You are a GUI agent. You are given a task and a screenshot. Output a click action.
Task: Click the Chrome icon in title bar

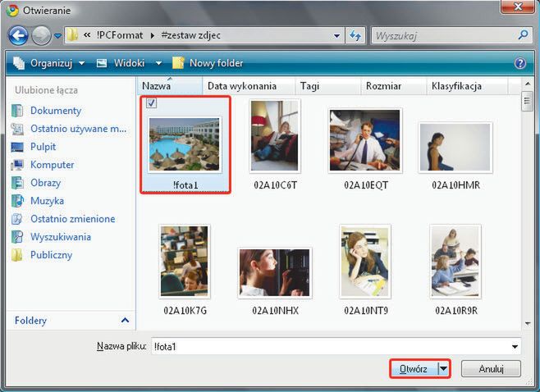12,11
